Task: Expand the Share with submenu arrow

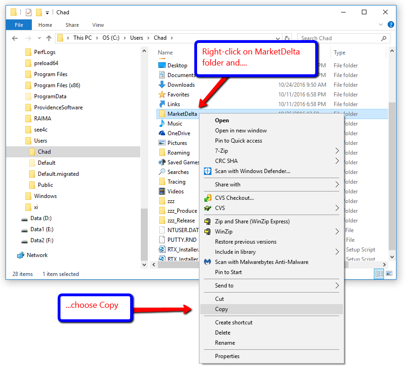Action: (337, 184)
